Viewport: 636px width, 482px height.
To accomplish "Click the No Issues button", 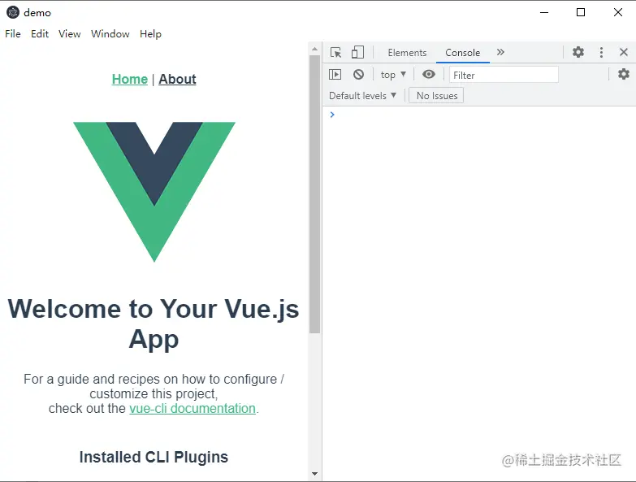I will (436, 96).
